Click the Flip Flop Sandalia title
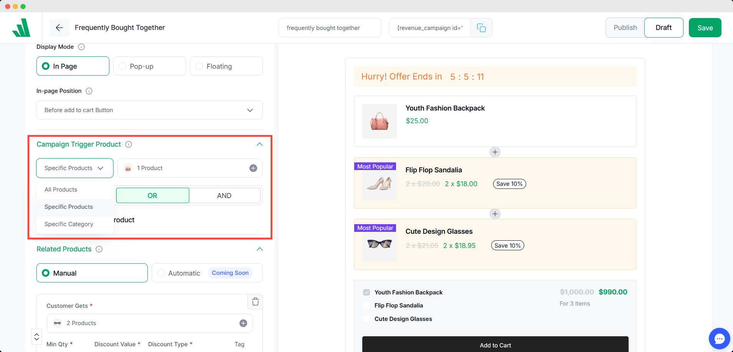The width and height of the screenshot is (733, 352). tap(434, 170)
